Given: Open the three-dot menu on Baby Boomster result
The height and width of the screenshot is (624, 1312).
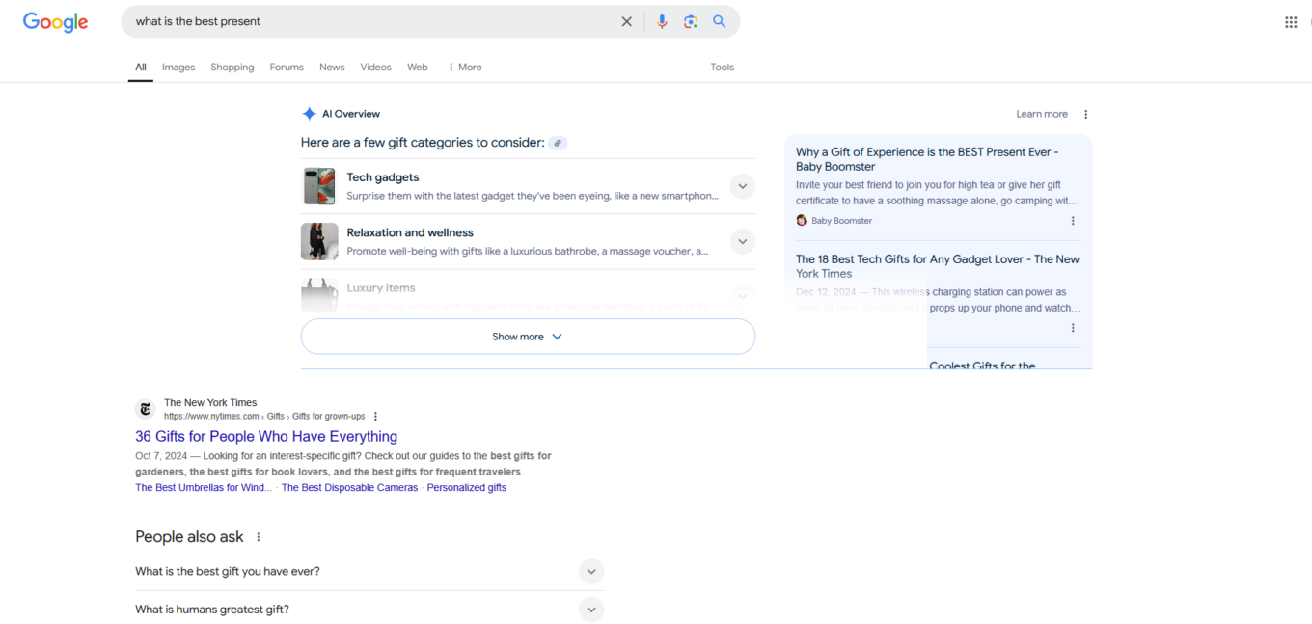Looking at the screenshot, I should point(1073,221).
